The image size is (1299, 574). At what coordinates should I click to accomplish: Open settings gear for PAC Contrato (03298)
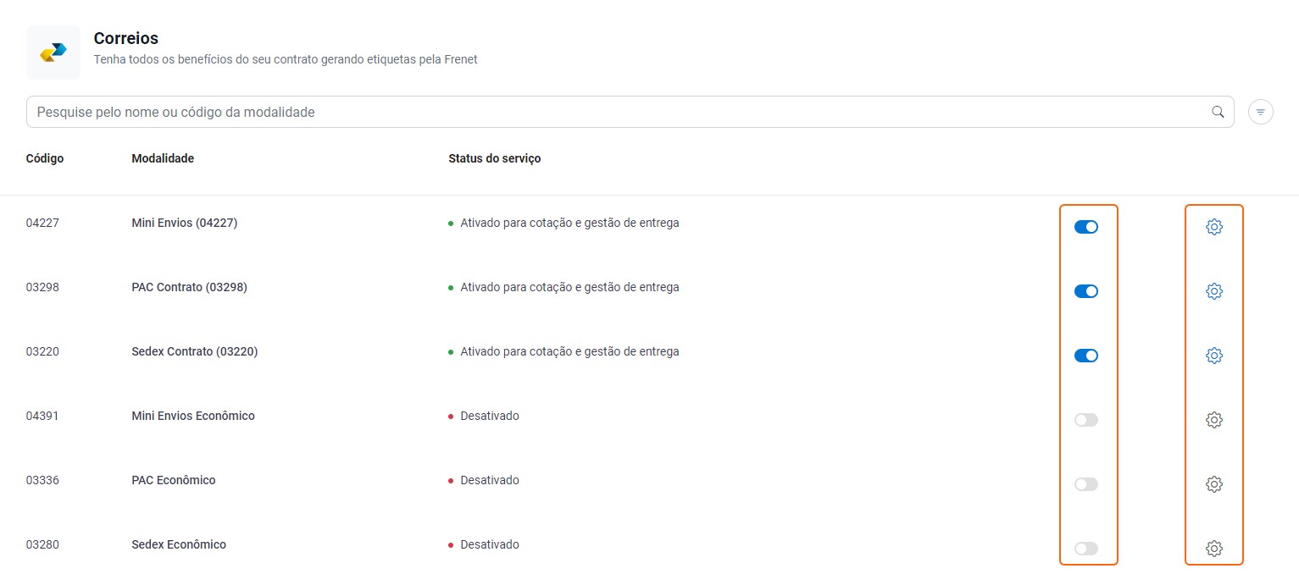pyautogui.click(x=1214, y=290)
